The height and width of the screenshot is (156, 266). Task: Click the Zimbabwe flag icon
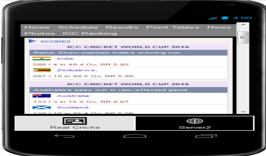42,70
